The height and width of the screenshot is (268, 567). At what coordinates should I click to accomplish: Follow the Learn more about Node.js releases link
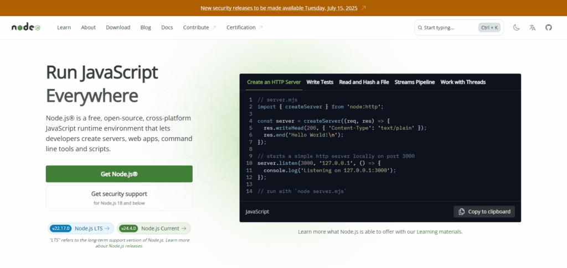pos(142,243)
